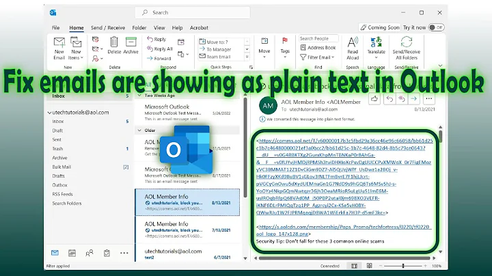The width and height of the screenshot is (492, 276).
Task: Switch to Normal view in status bar
Action: 354,266
